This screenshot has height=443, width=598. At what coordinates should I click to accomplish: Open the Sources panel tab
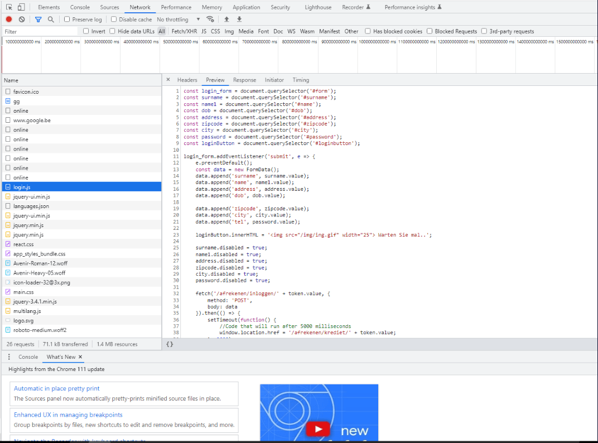tap(109, 7)
